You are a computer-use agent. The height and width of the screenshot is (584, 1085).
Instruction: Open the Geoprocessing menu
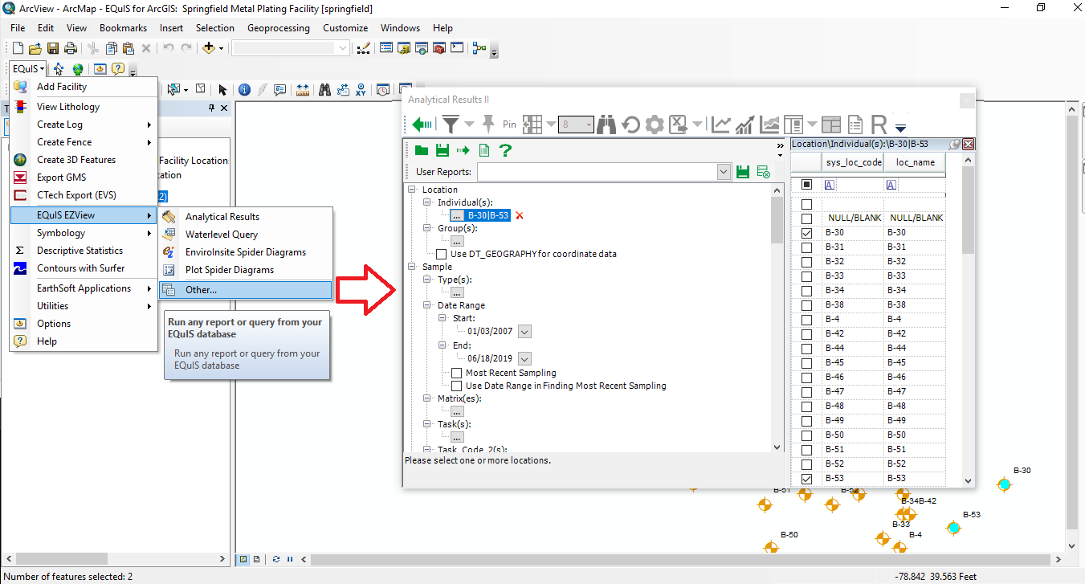click(278, 27)
